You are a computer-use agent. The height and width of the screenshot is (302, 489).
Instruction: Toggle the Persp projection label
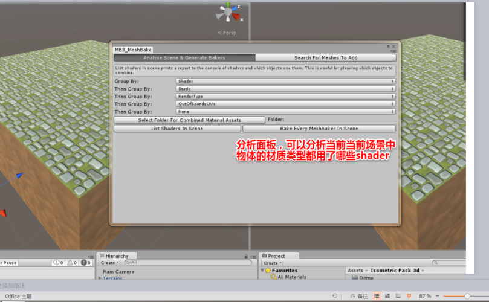click(x=227, y=33)
